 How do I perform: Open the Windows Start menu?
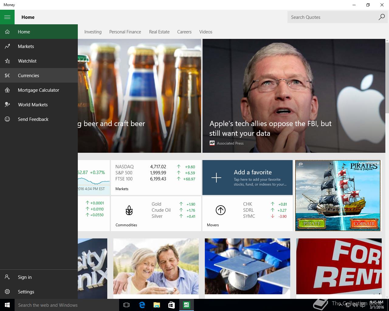click(7, 305)
